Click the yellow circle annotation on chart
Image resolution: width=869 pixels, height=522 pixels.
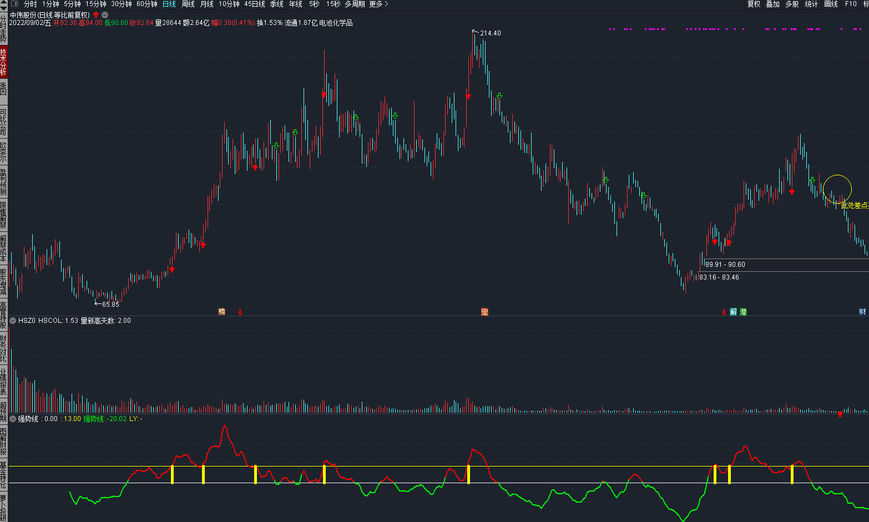coord(837,189)
